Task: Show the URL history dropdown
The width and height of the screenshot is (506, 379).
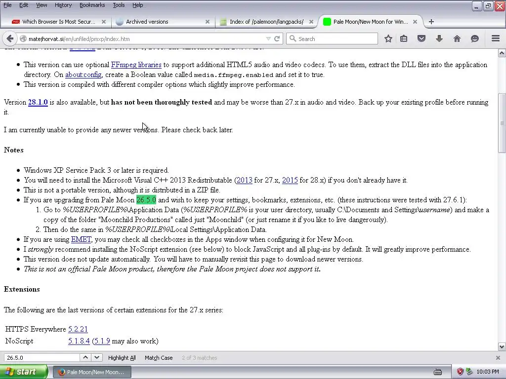Action: tap(268, 38)
